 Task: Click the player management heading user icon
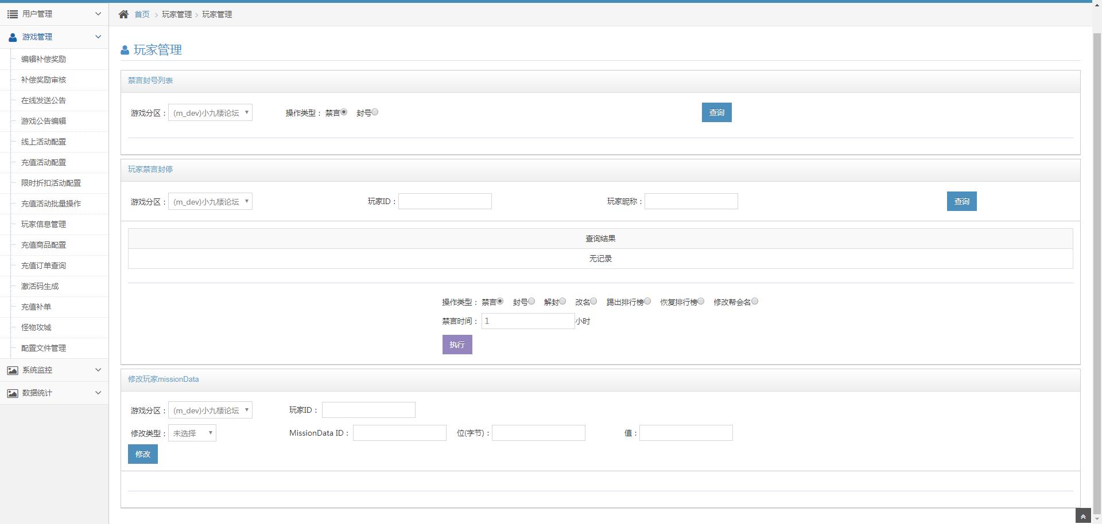(x=125, y=50)
